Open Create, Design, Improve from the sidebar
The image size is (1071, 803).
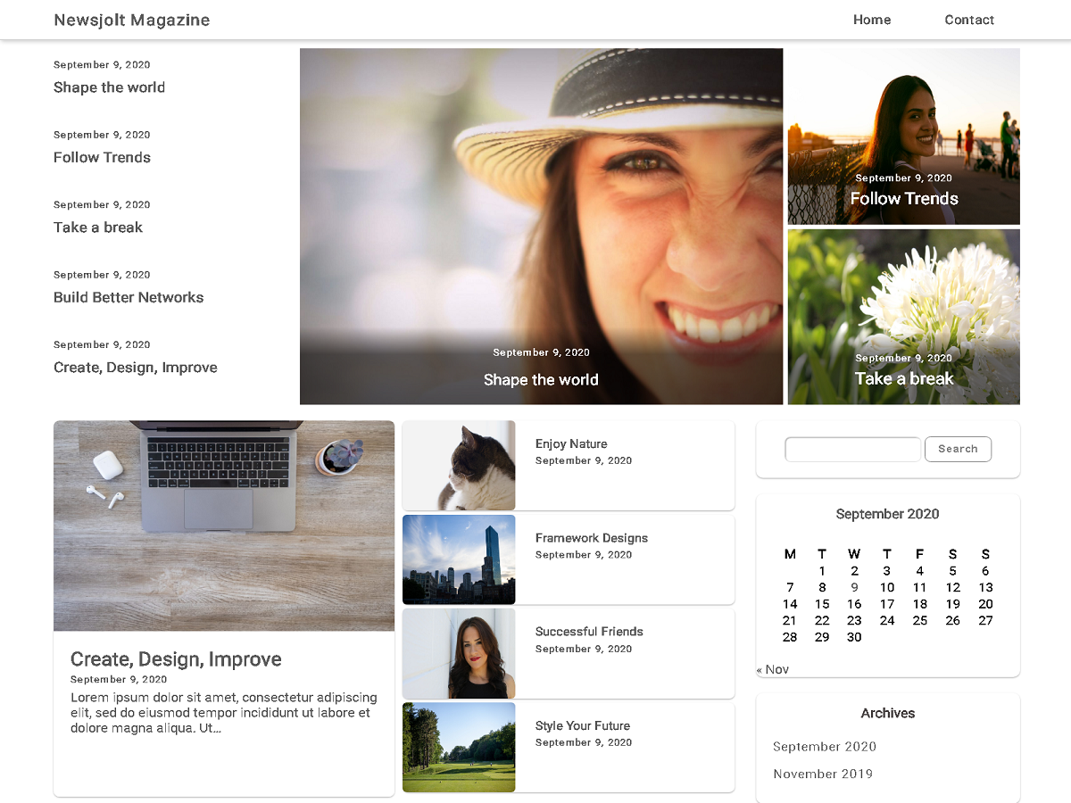coord(135,367)
